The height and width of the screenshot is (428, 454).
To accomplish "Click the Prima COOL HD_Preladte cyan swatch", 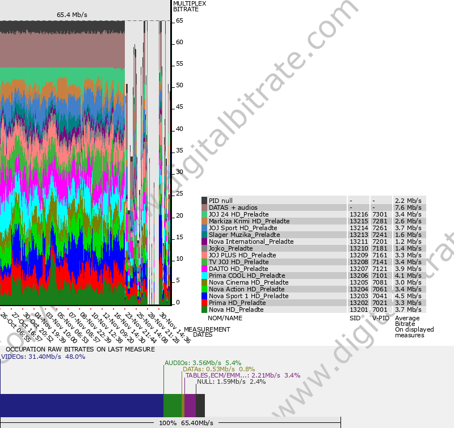I will point(204,276).
